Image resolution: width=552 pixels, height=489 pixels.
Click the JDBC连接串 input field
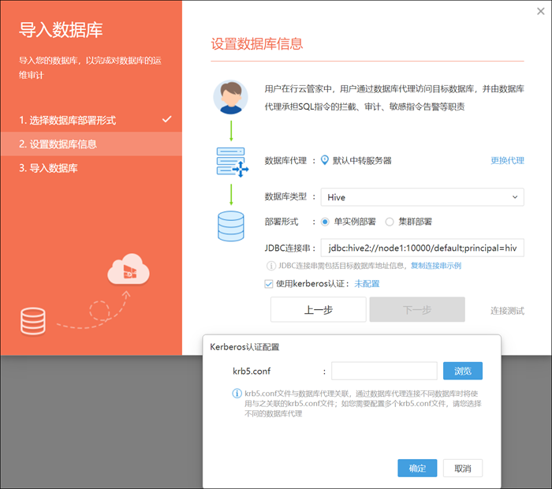click(422, 248)
